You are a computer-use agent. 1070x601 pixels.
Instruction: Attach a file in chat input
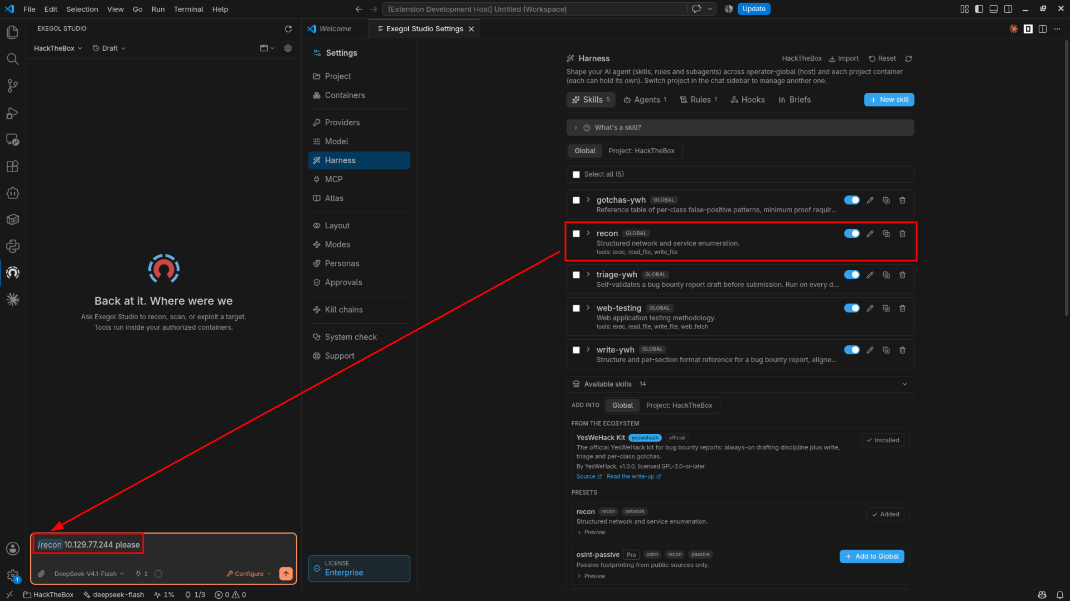click(x=41, y=574)
